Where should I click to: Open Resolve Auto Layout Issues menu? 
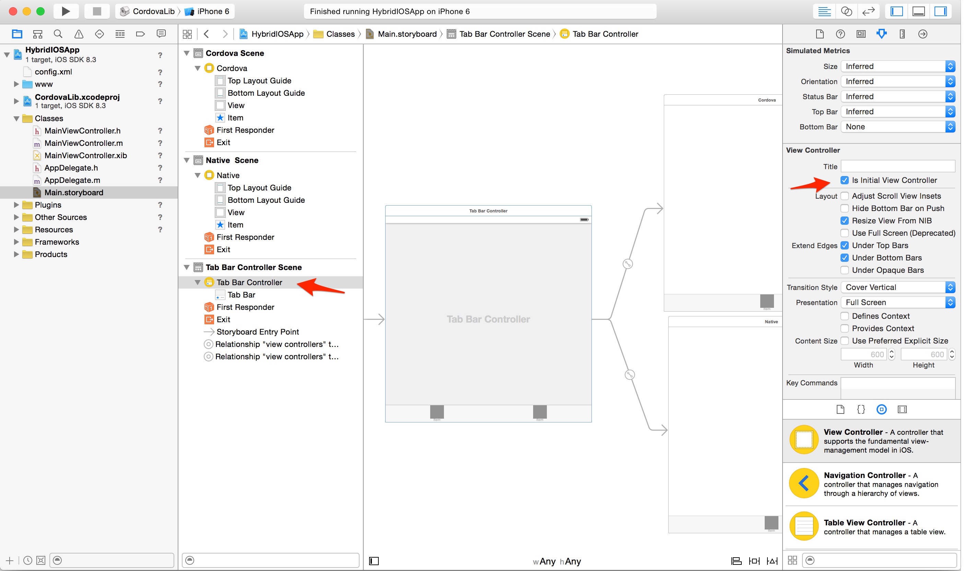tap(772, 561)
